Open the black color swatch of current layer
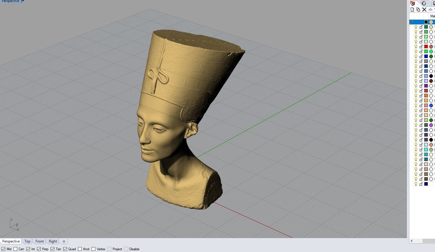 coord(426,22)
